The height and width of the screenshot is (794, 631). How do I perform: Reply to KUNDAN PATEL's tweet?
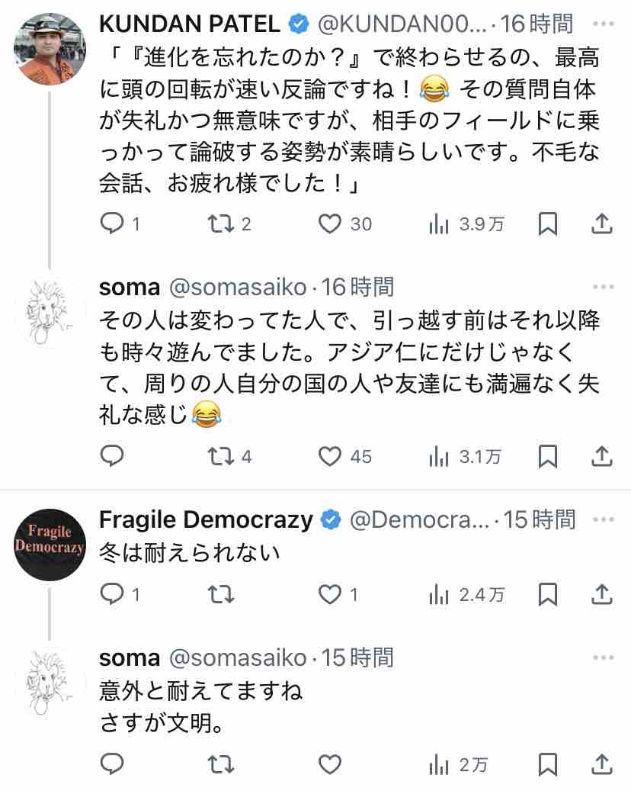tap(113, 223)
